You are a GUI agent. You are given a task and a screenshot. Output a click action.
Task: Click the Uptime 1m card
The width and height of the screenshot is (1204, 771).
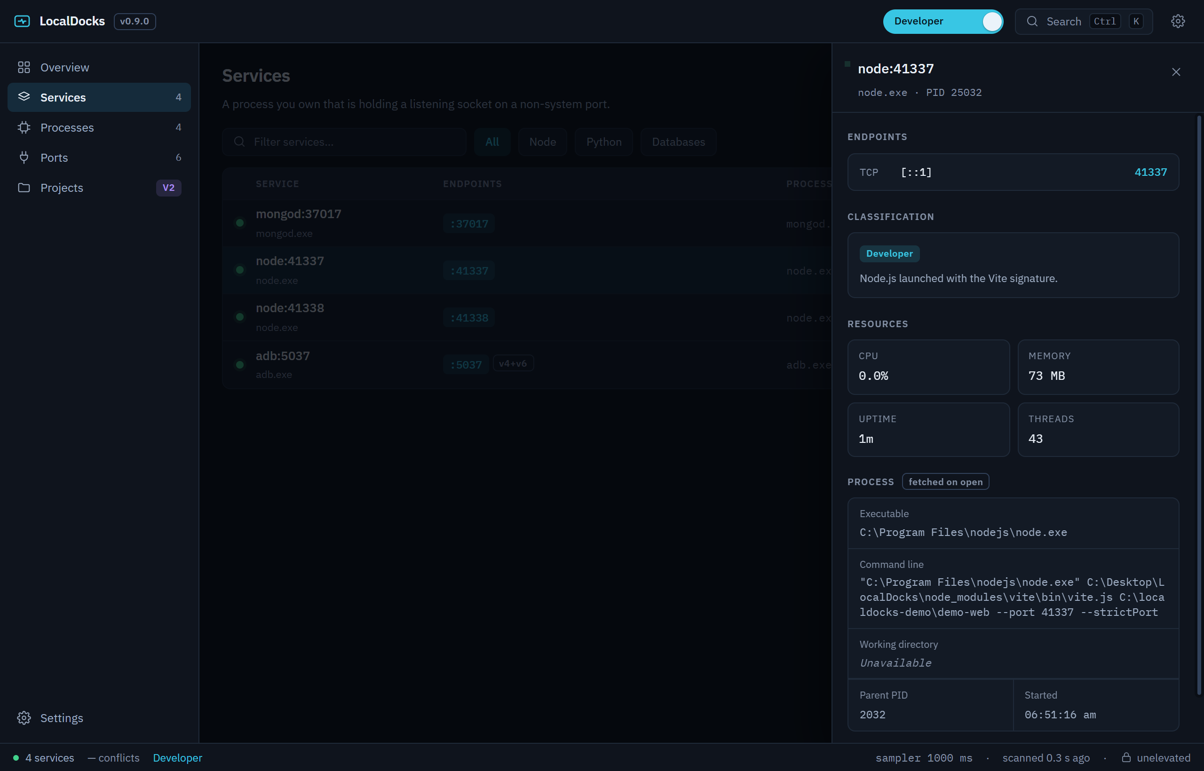928,430
